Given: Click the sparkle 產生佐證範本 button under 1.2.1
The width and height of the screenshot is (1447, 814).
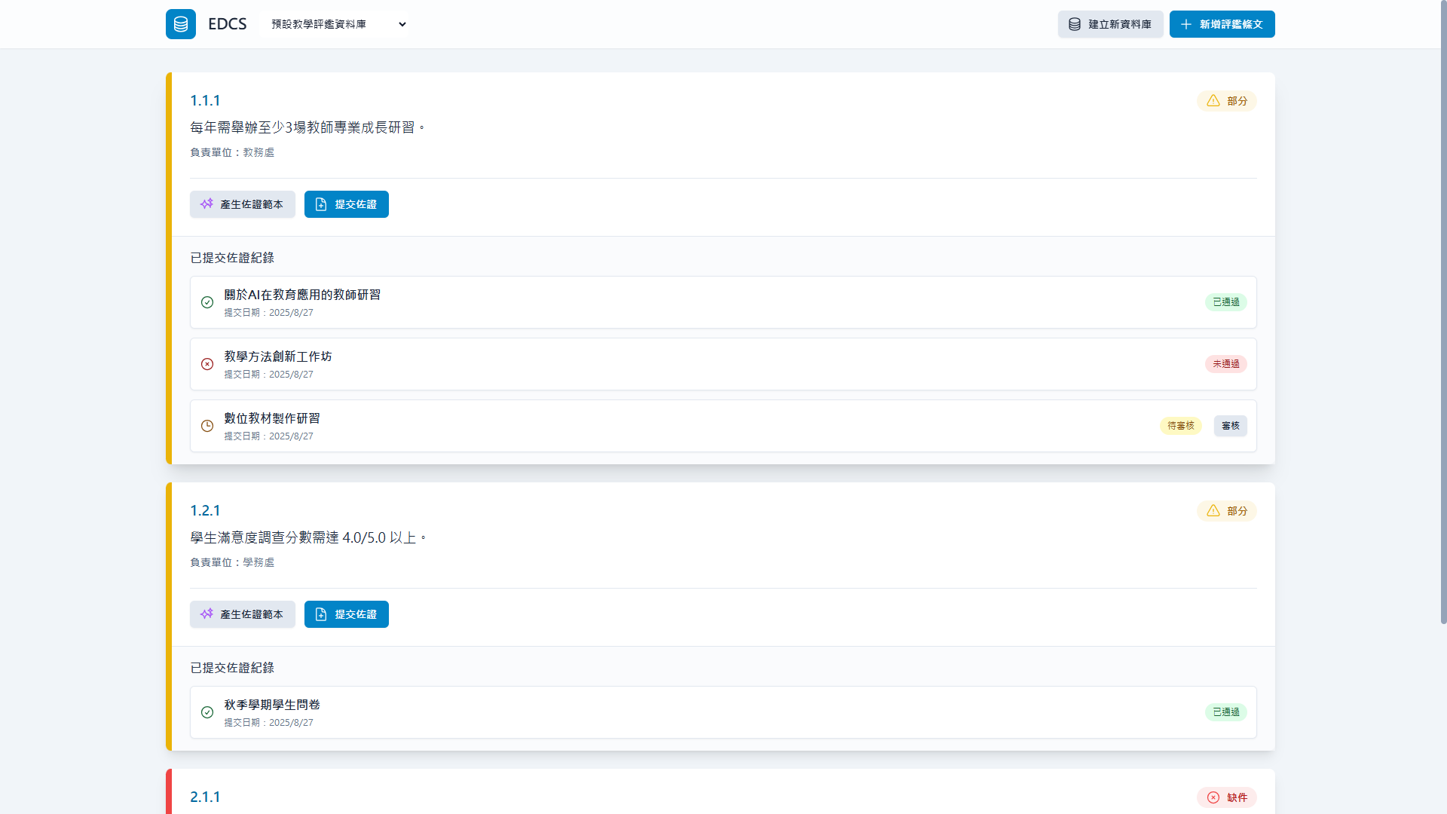Looking at the screenshot, I should [x=242, y=614].
